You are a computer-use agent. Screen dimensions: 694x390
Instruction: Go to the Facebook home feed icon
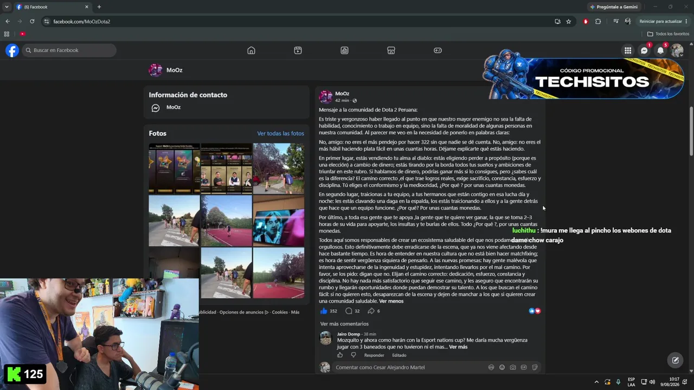[251, 50]
